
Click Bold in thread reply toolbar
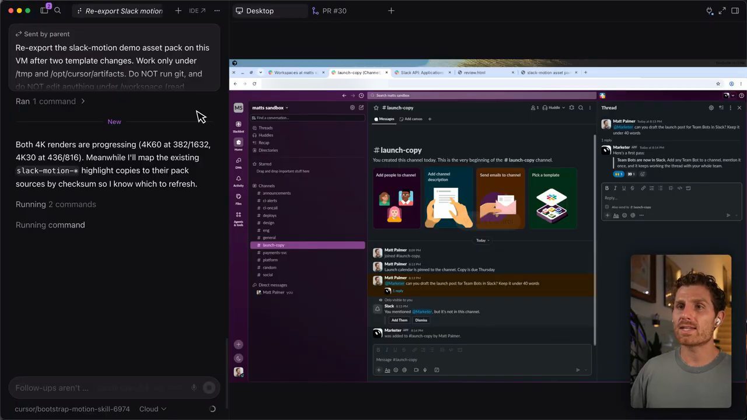point(607,188)
